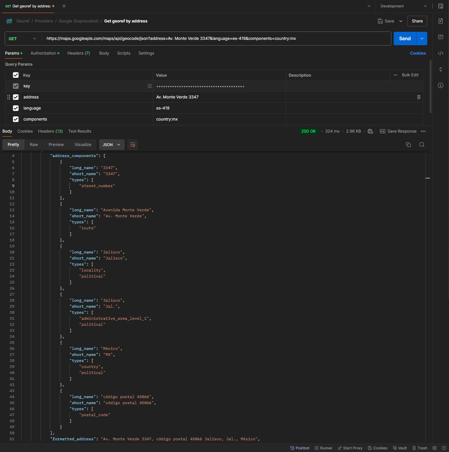
Task: Copy the response body with copy icon
Action: (408, 145)
